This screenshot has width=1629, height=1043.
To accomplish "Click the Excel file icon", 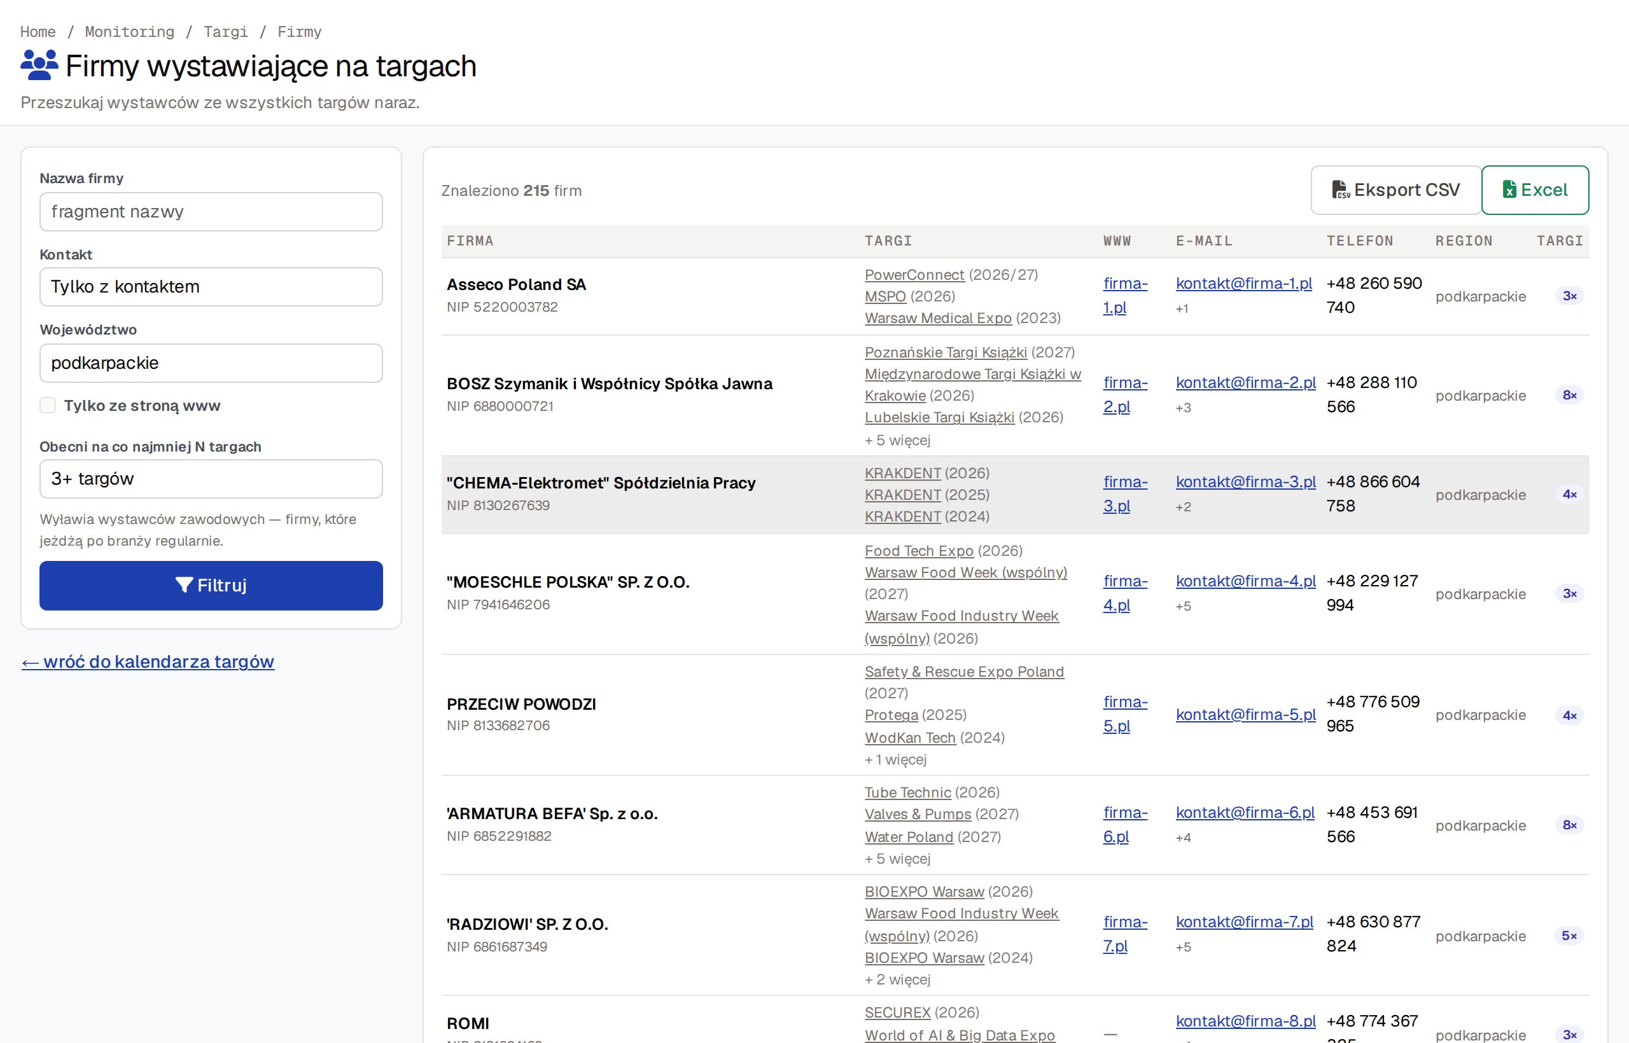I will point(1509,190).
